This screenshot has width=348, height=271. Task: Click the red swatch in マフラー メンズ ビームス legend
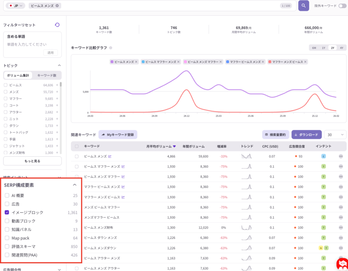pos(270,62)
